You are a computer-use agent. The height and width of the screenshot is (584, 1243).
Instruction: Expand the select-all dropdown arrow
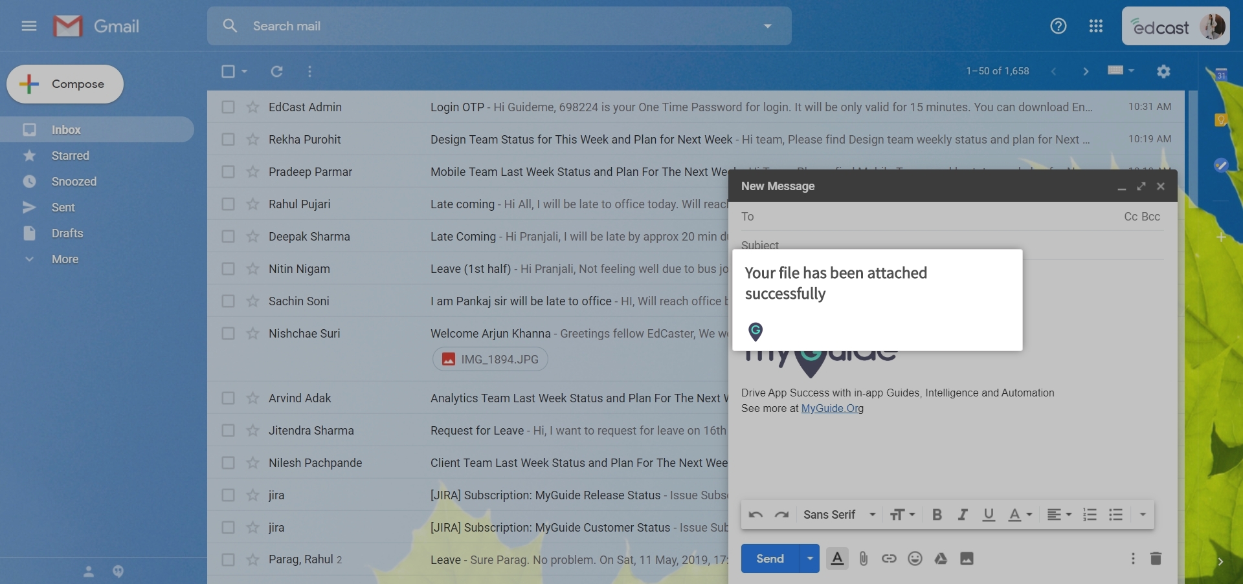[244, 71]
